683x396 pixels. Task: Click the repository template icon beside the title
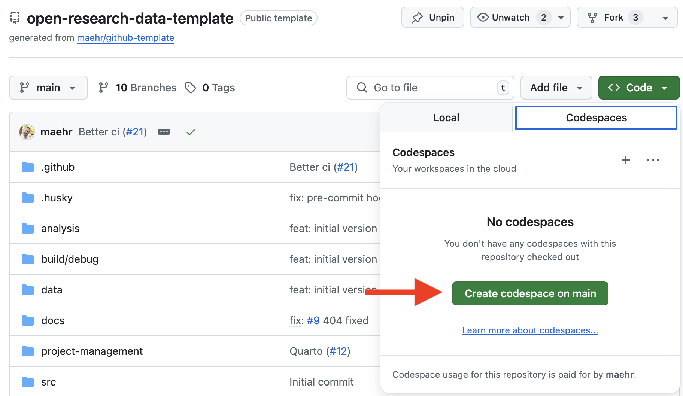(x=15, y=18)
